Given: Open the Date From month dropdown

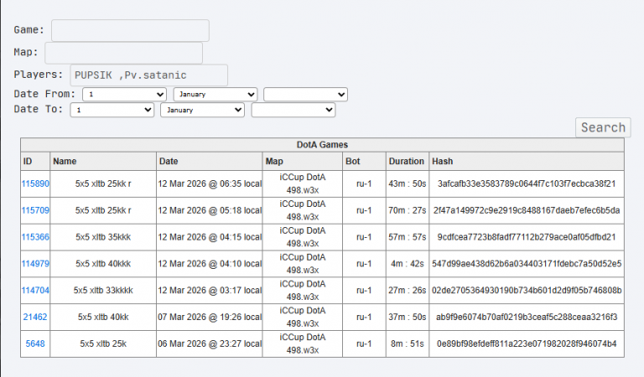Looking at the screenshot, I should (x=216, y=95).
